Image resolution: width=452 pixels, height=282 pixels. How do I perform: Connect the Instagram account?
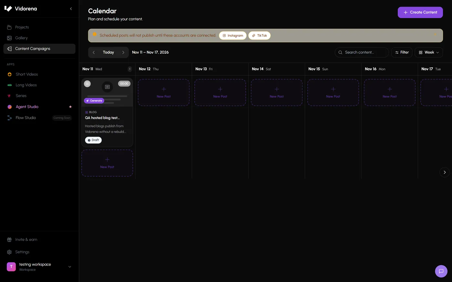click(233, 35)
